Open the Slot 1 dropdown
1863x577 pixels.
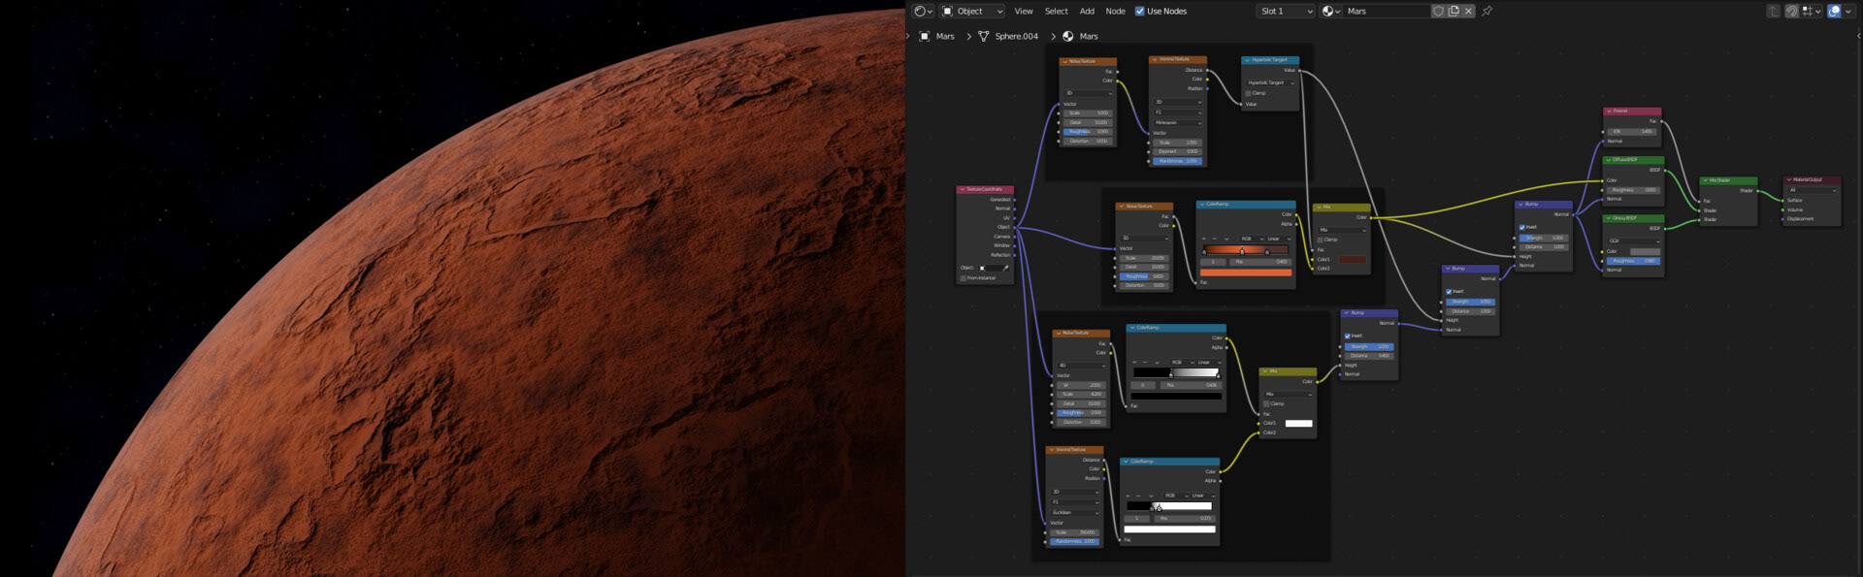click(1286, 12)
